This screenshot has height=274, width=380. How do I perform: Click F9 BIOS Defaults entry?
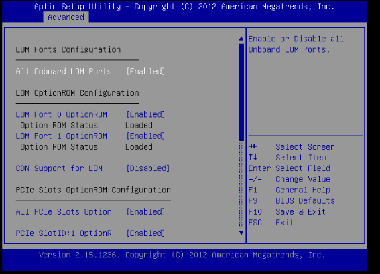[x=292, y=200]
